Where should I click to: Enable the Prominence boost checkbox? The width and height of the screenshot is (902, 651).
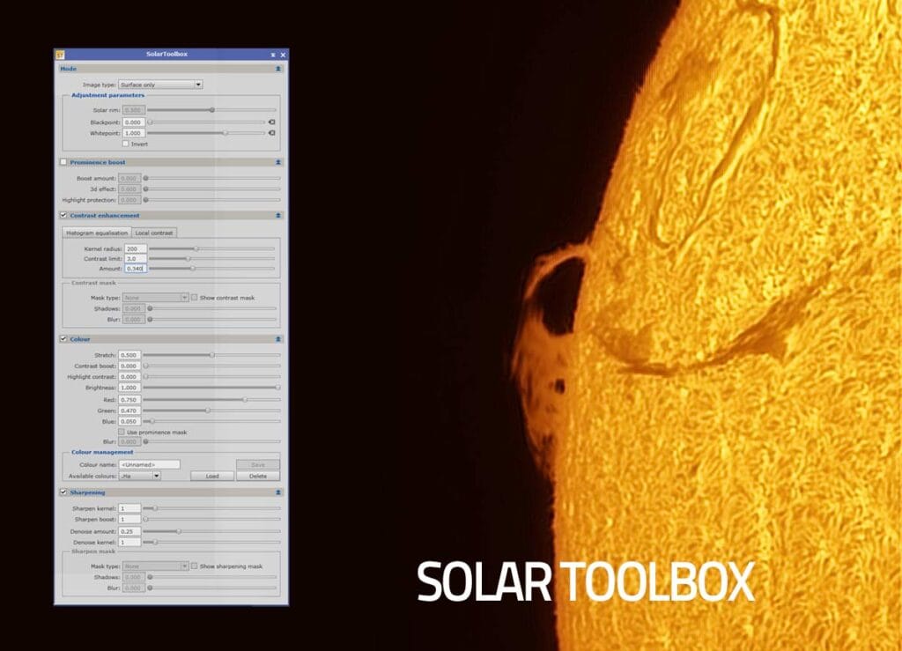(x=63, y=161)
